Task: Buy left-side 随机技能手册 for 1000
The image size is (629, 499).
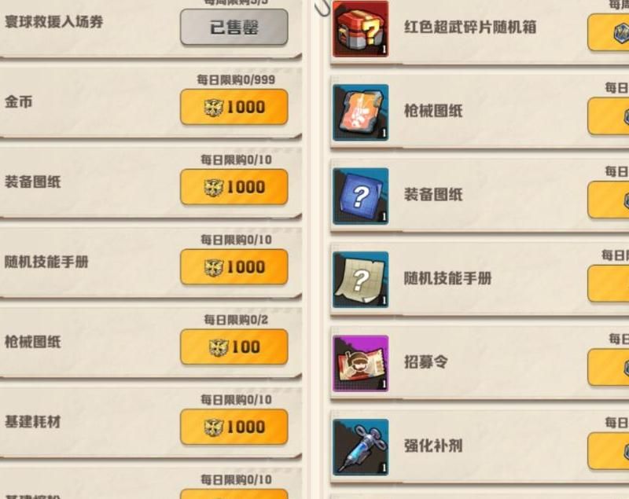Action: (234, 267)
